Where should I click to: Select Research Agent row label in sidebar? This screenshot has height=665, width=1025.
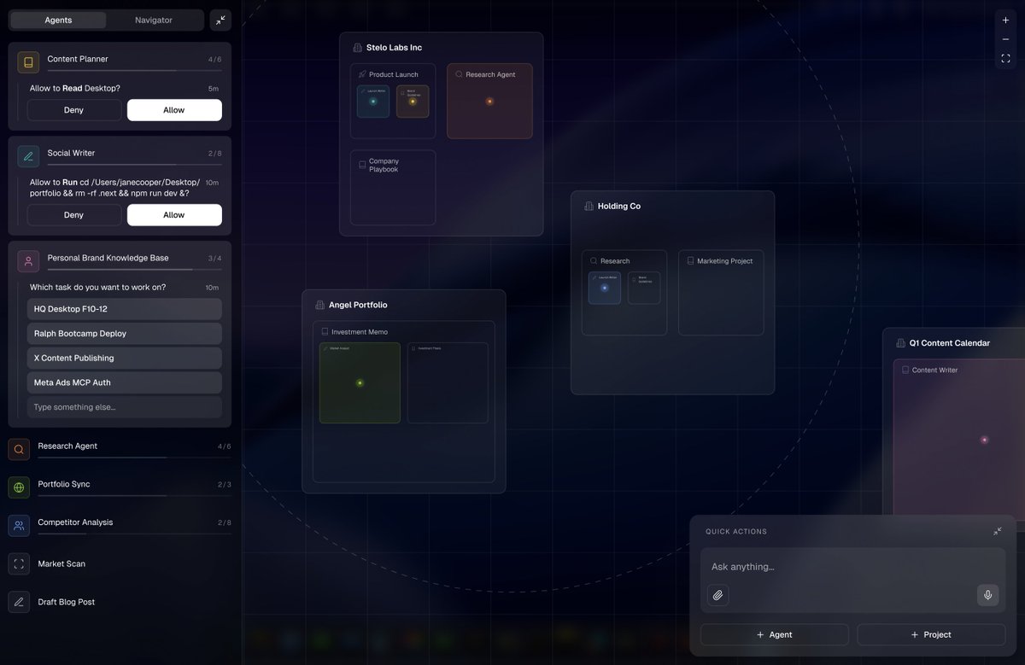coord(67,446)
